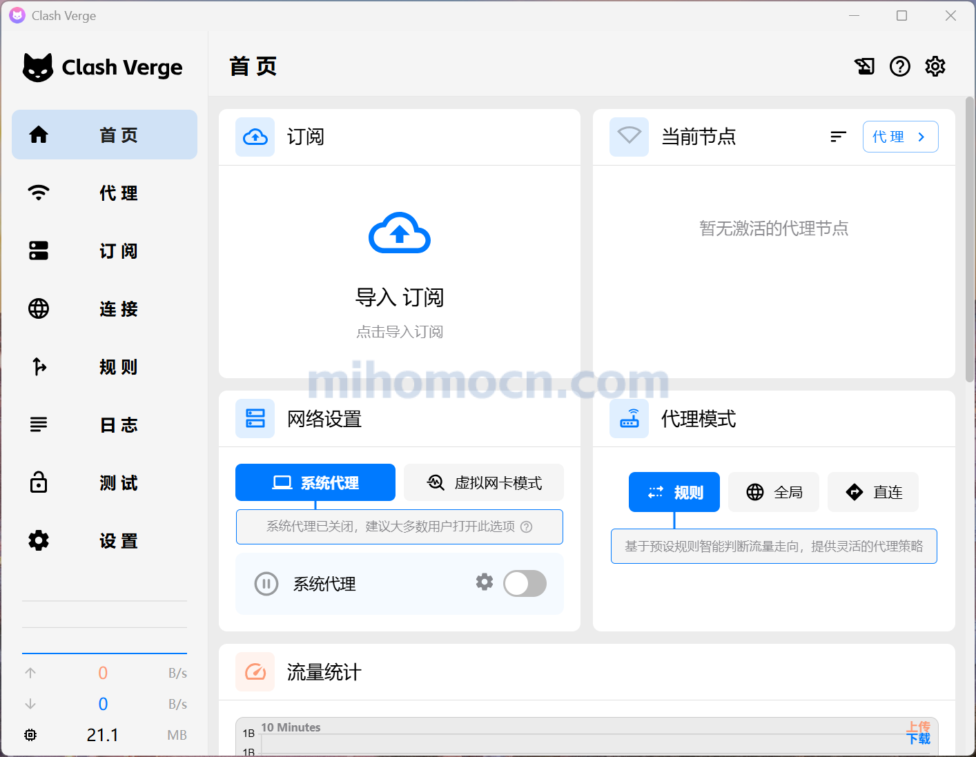
Task: Click the lightweight mode icon in header
Action: click(864, 66)
